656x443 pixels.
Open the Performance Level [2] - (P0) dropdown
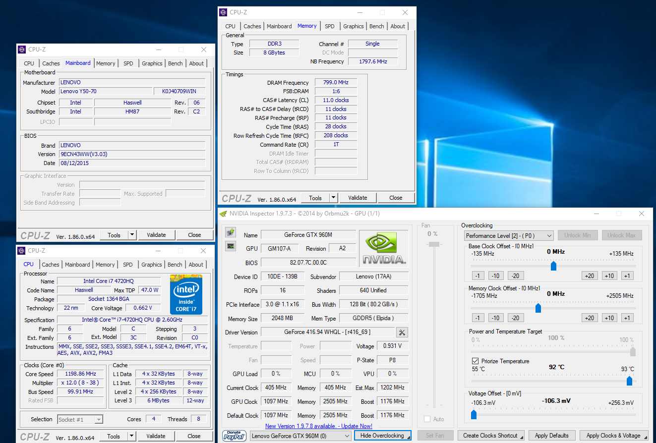509,235
